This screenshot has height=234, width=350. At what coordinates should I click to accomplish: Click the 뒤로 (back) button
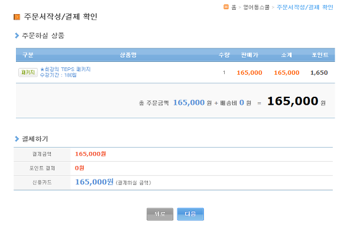pyautogui.click(x=160, y=214)
